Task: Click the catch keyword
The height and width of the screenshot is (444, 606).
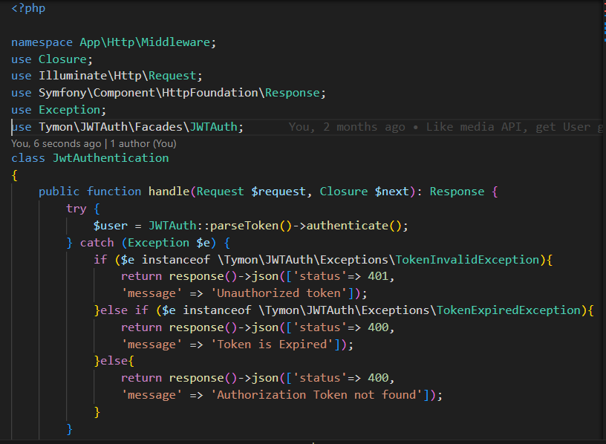Action: click(97, 243)
